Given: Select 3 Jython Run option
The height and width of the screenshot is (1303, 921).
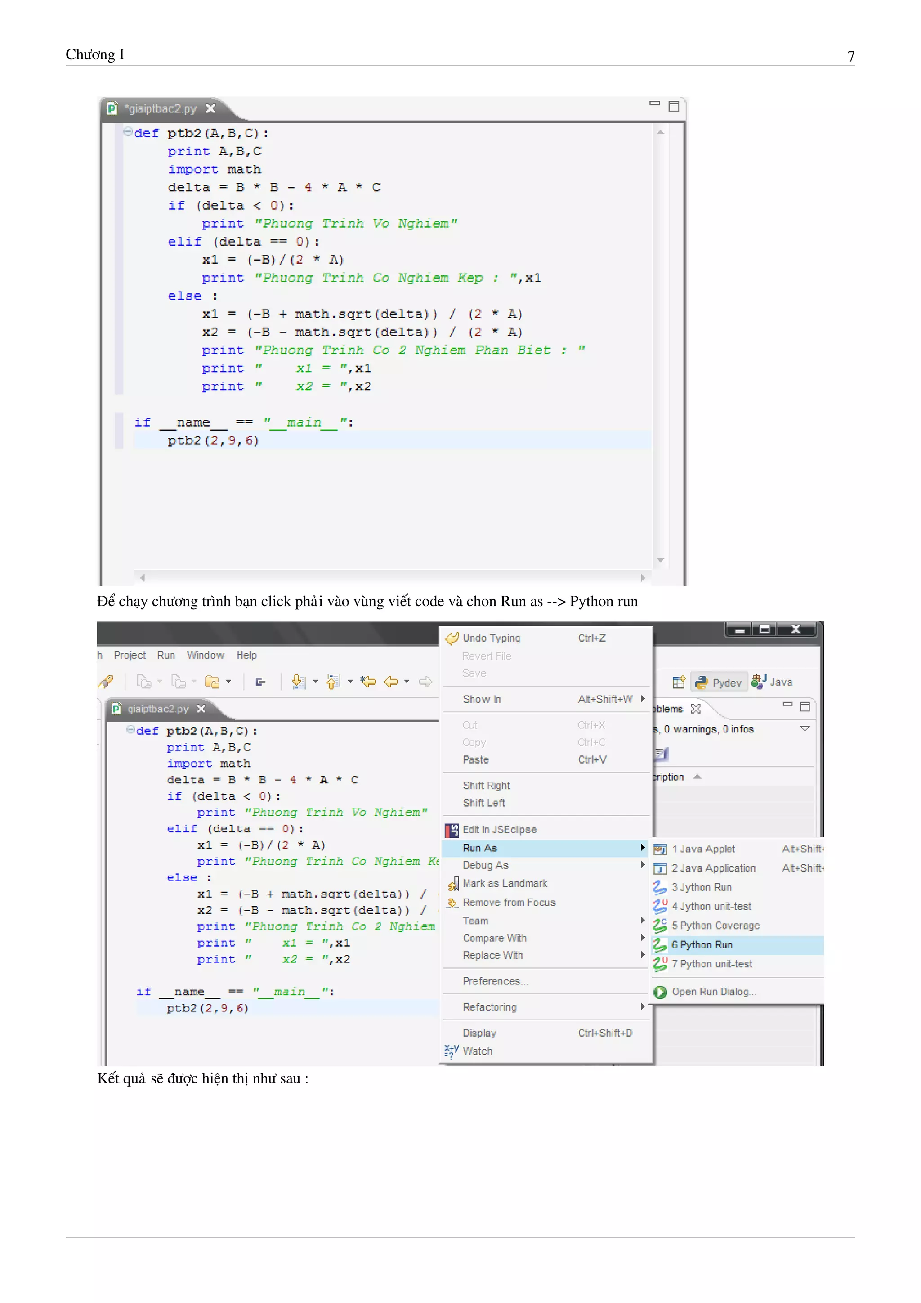Looking at the screenshot, I should 738,887.
